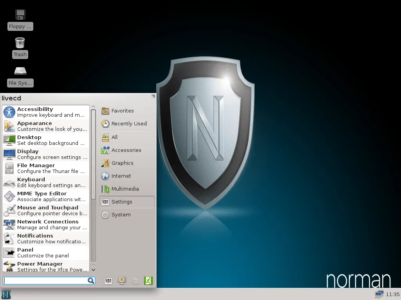Viewport: 401px width, 300px height.
Task: Select the Recently Used category
Action: (127, 124)
